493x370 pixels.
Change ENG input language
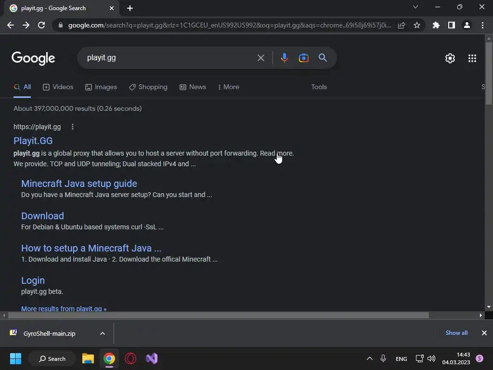(x=401, y=359)
